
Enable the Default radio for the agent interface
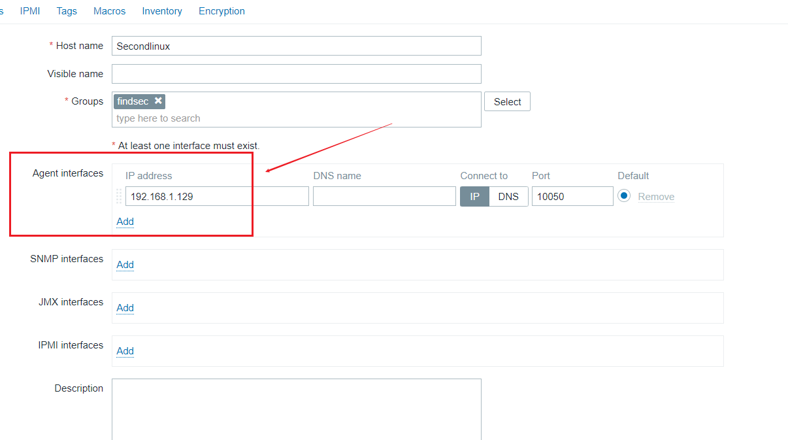(624, 196)
